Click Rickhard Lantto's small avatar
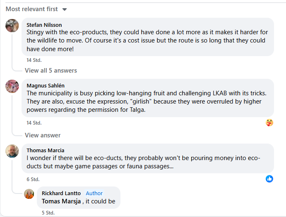The height and width of the screenshot is (217, 286). (29, 193)
